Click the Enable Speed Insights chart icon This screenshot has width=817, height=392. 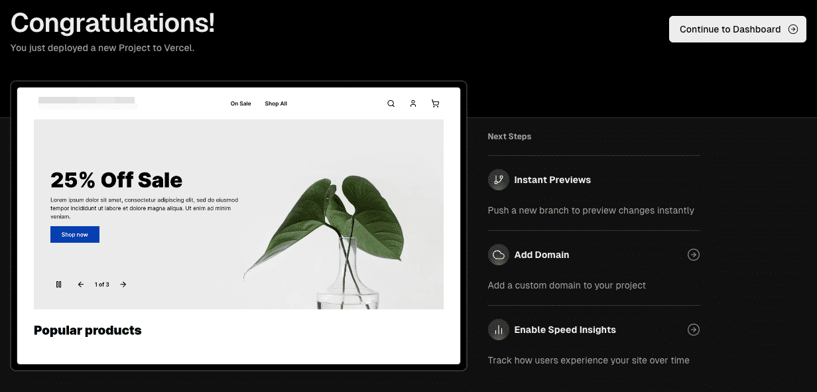(x=499, y=330)
